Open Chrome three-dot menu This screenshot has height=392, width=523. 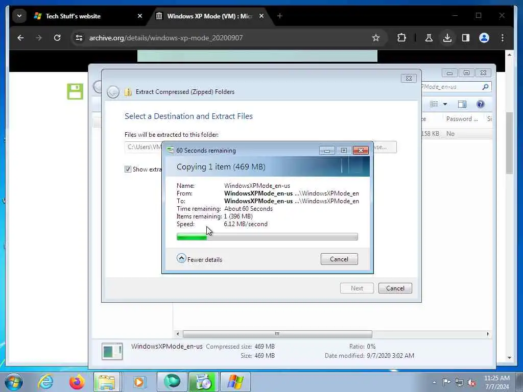(x=503, y=38)
